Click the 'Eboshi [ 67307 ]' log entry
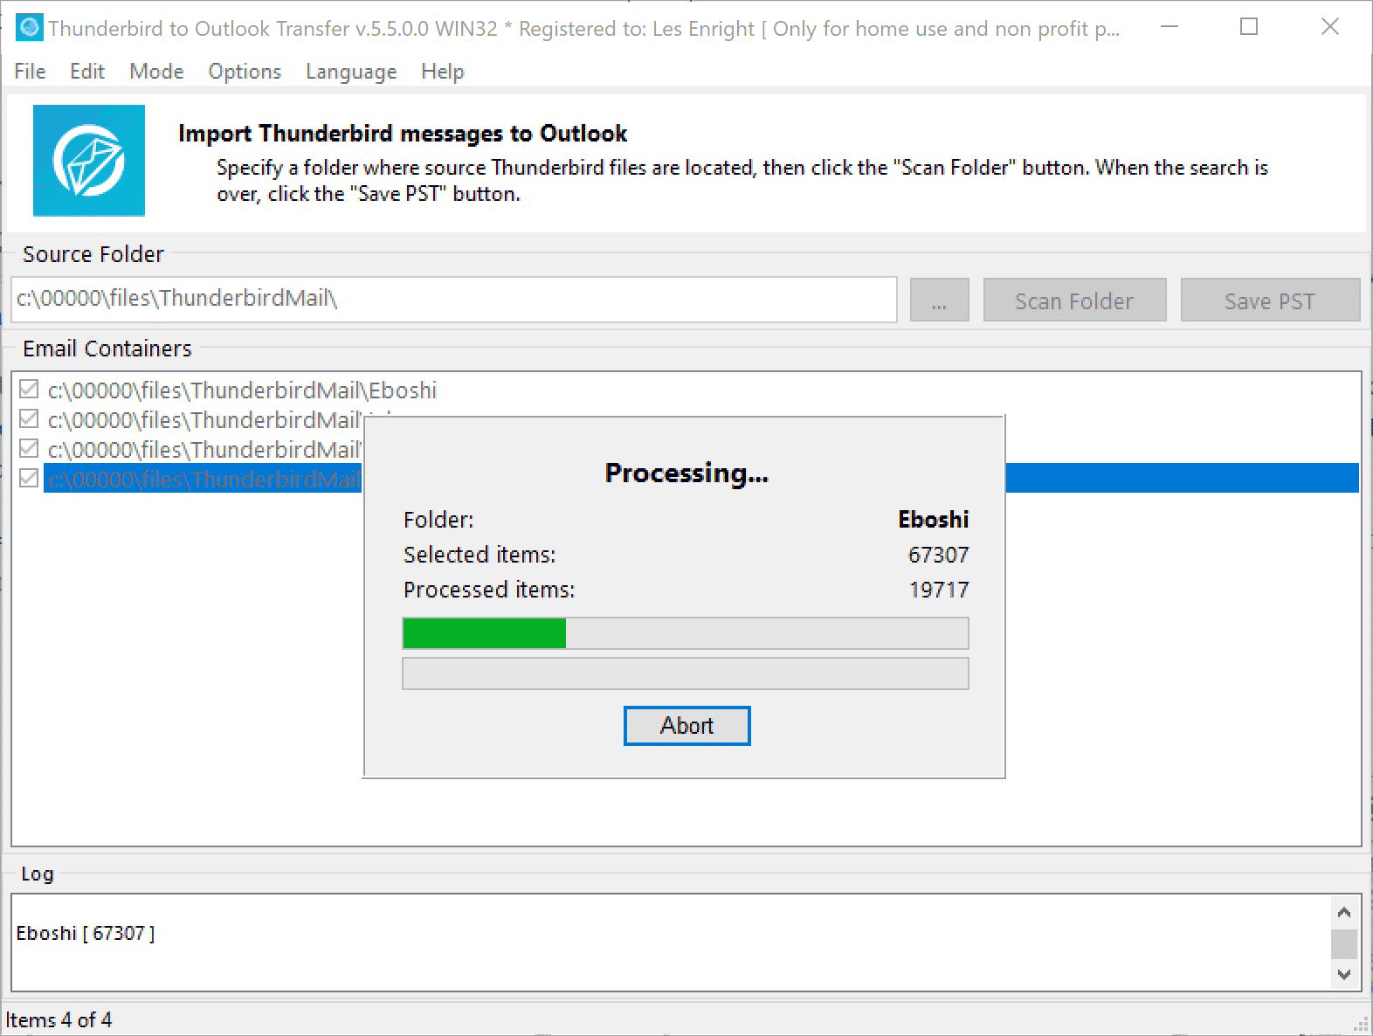Image resolution: width=1373 pixels, height=1036 pixels. point(86,933)
